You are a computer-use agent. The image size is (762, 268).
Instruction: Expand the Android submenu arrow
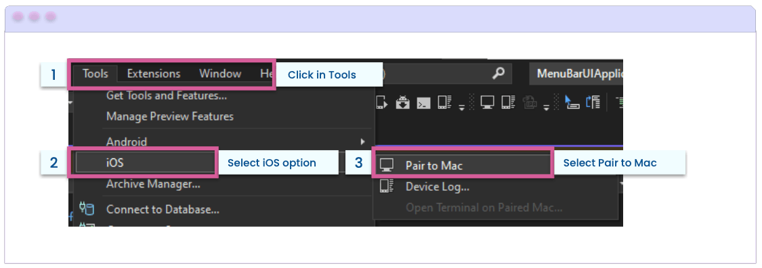[362, 141]
